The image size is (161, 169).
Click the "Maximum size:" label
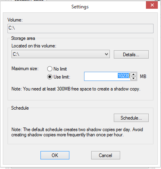point(25,69)
